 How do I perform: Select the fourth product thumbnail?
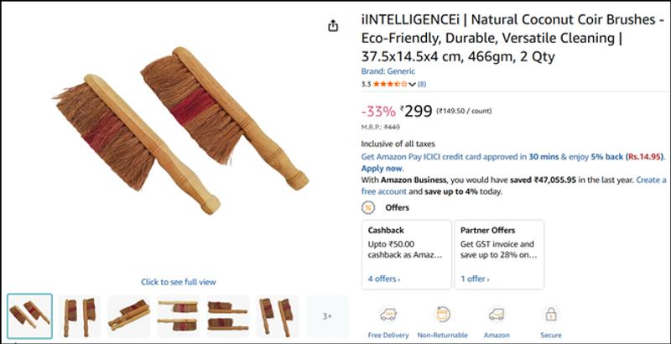[178, 316]
